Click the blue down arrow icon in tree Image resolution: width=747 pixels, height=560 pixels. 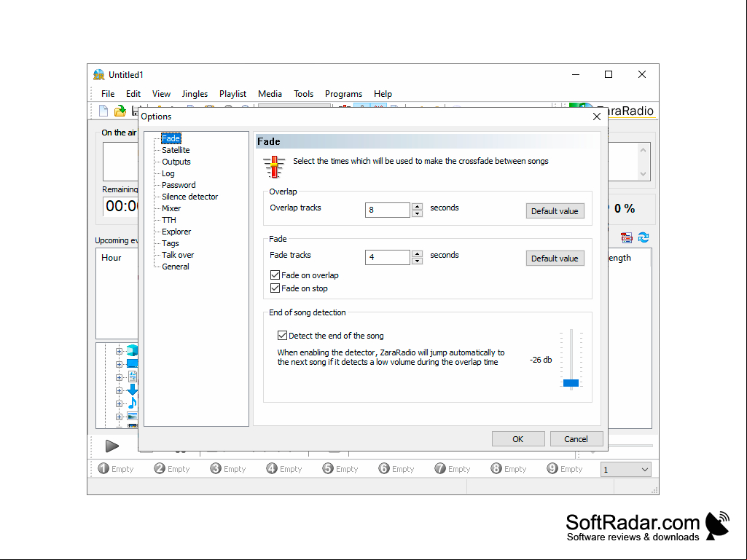tap(133, 390)
